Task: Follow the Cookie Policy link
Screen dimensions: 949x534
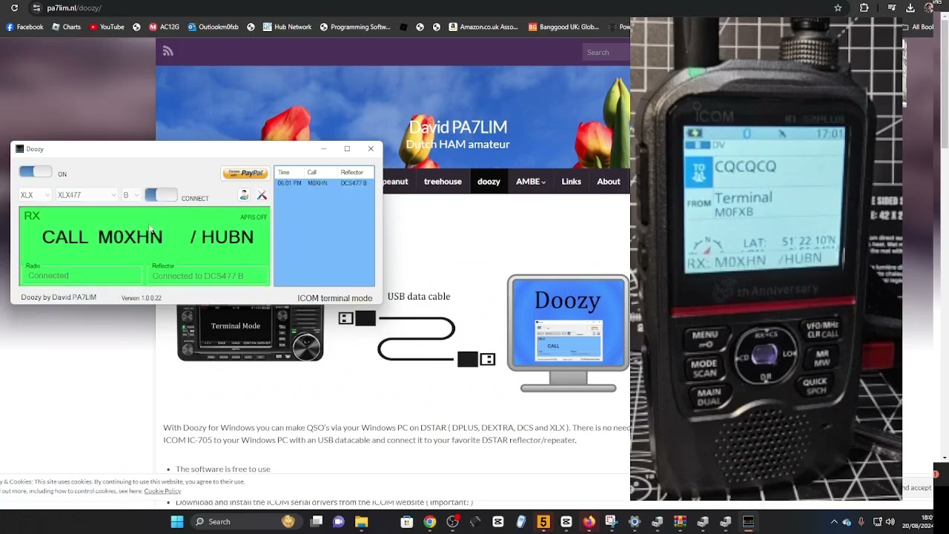Action: [x=162, y=491]
